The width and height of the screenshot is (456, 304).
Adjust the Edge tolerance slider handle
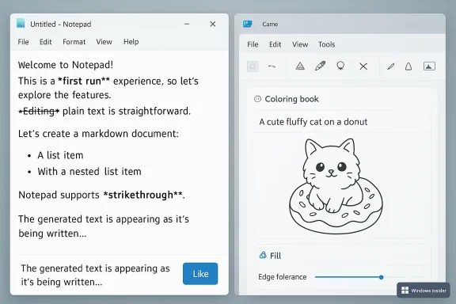click(x=382, y=277)
